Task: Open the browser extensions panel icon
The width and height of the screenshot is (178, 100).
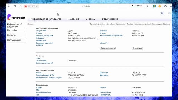Action: click(165, 6)
